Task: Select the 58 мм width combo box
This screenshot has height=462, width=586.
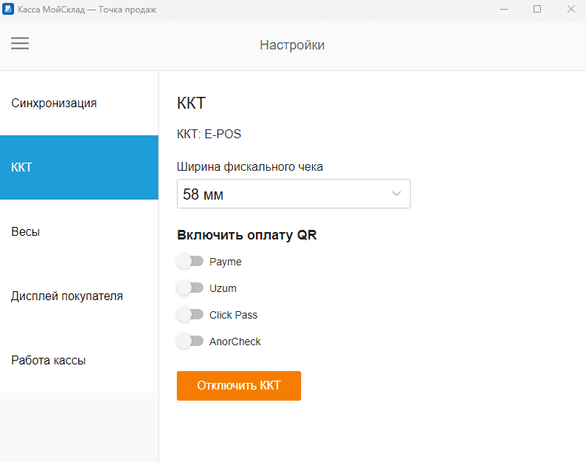Action: 293,194
